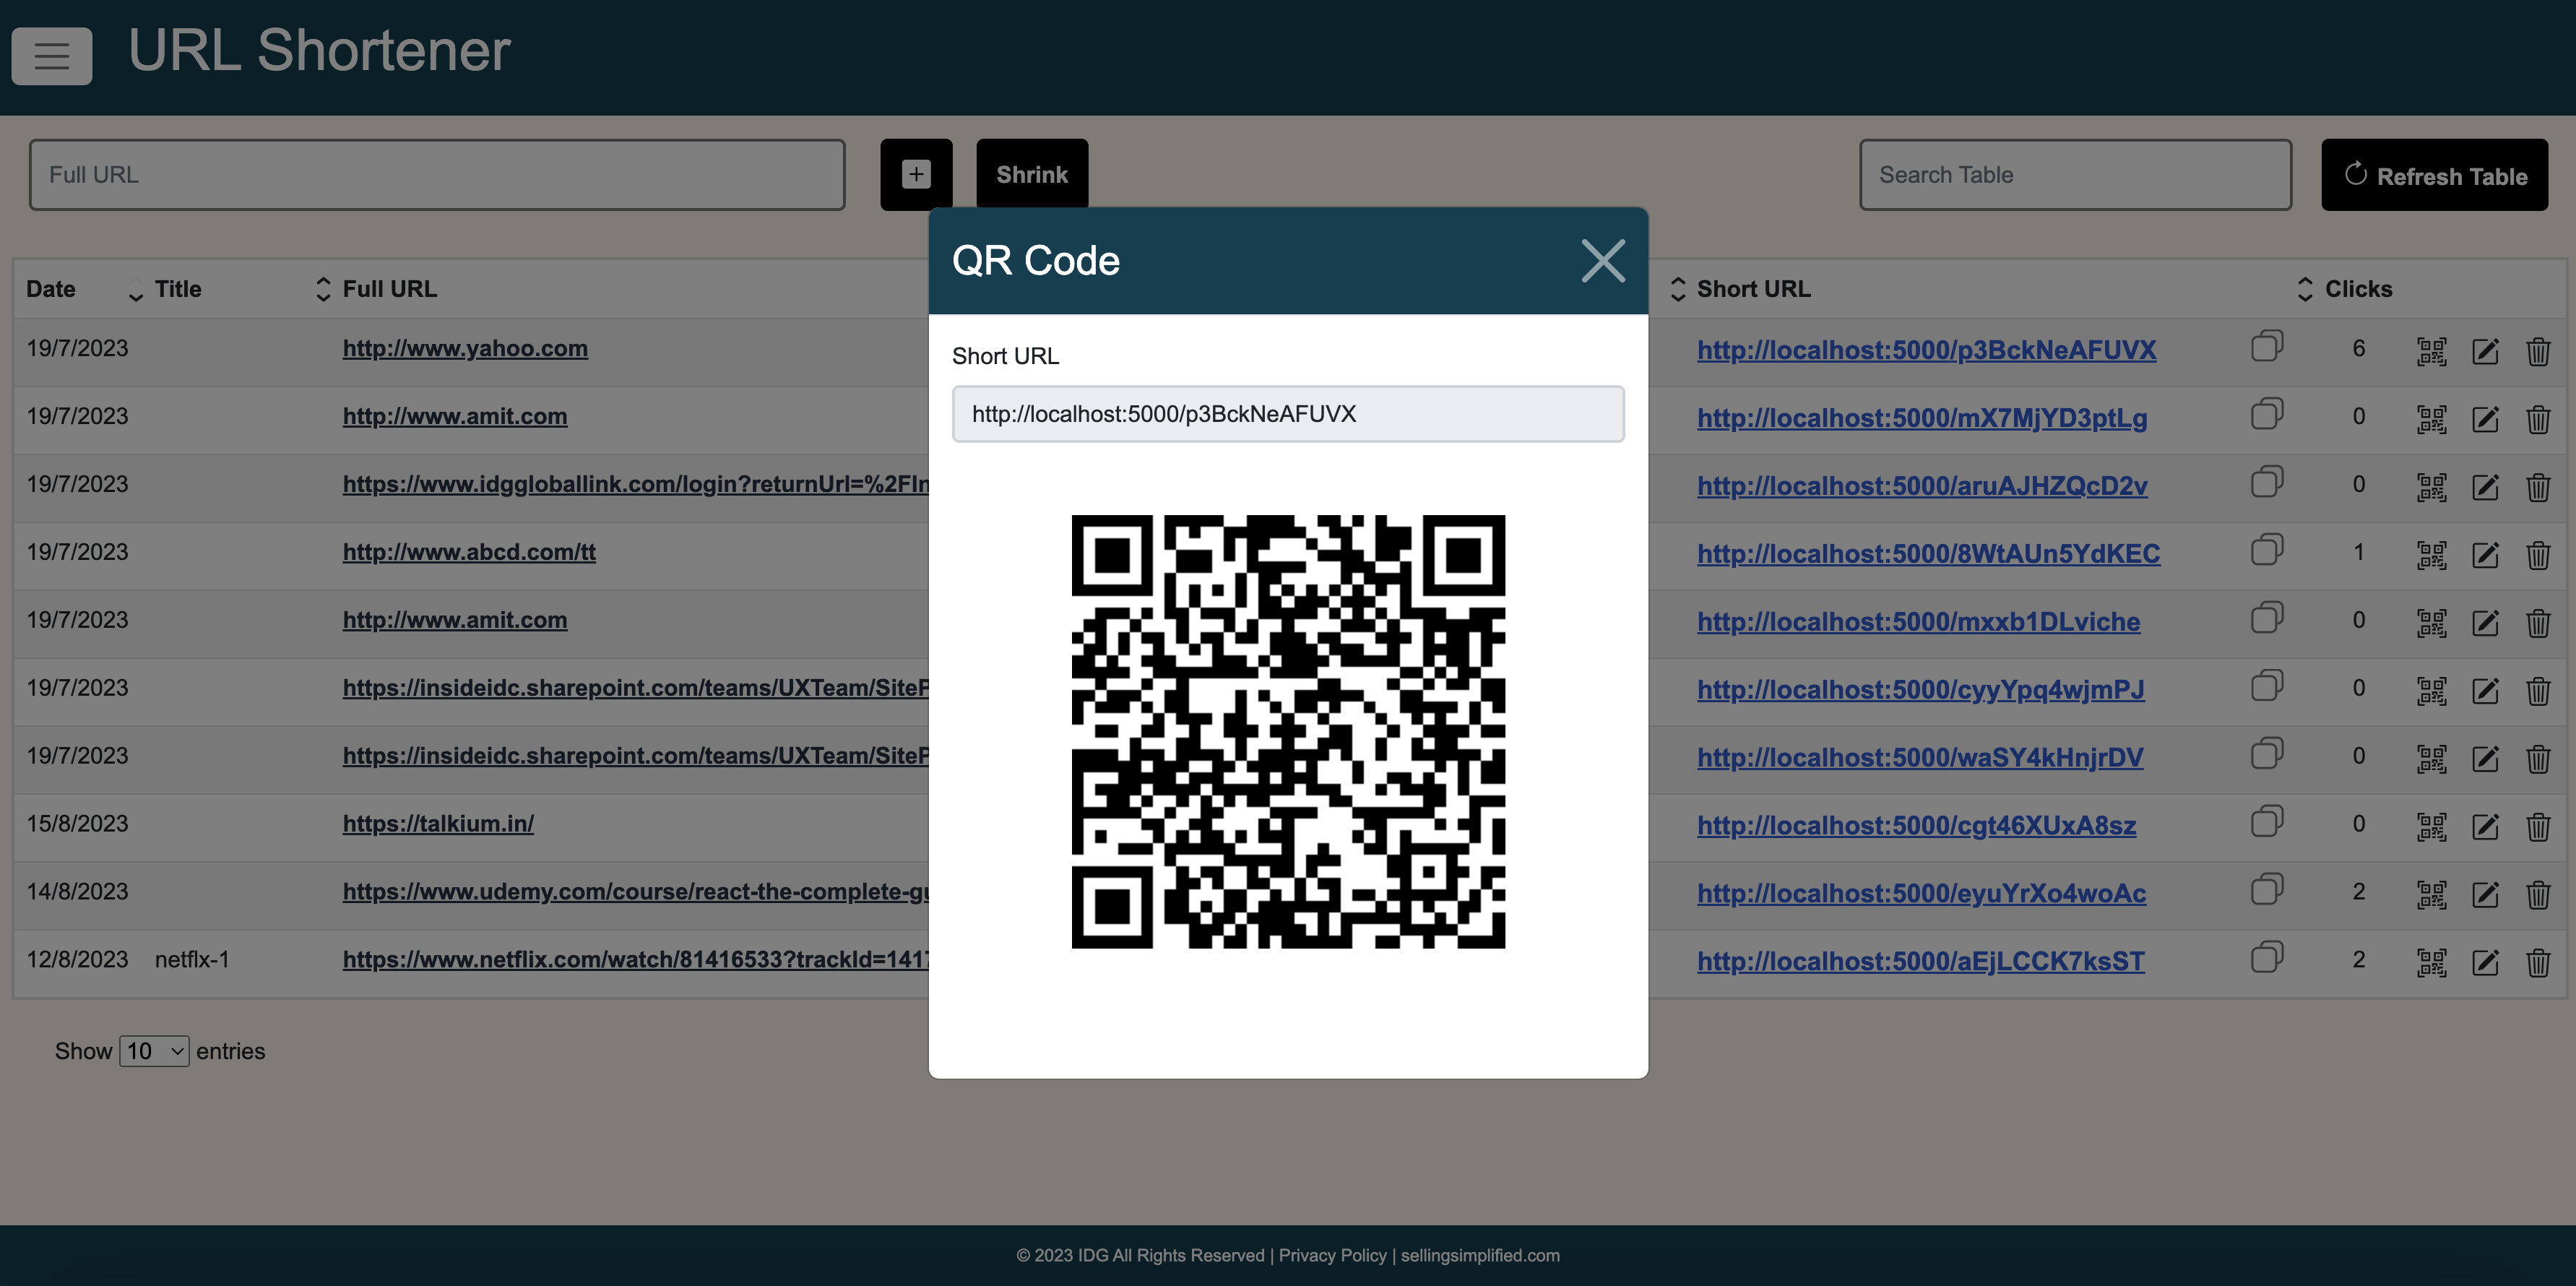Open the Show entries dropdown
2576x1286 pixels.
154,1051
